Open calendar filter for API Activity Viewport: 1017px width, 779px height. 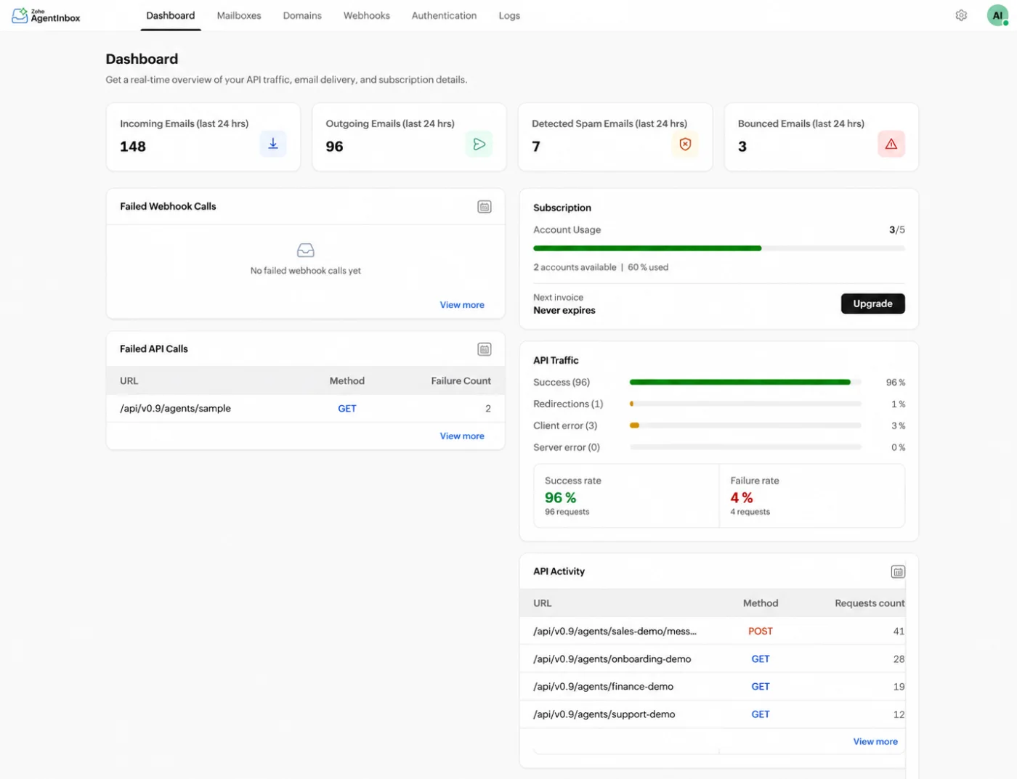pyautogui.click(x=898, y=572)
